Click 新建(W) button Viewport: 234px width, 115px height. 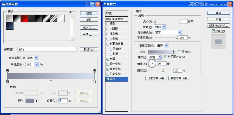pos(89,49)
